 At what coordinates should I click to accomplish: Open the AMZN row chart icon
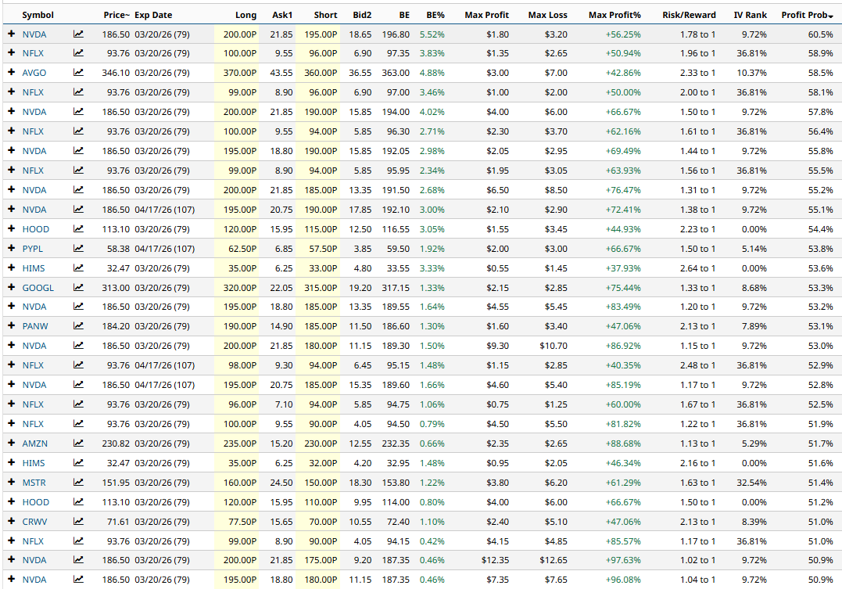[x=78, y=444]
